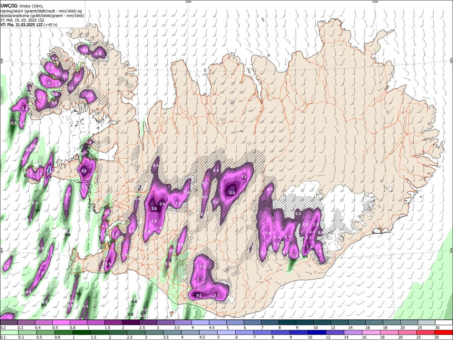Click the 20W longitude label

(188, 2)
